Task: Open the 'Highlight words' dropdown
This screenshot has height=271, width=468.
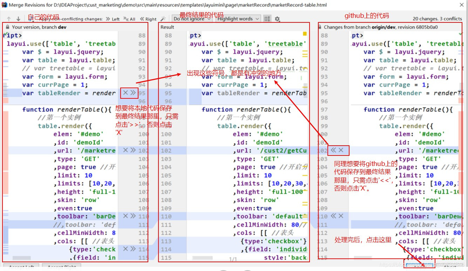Action: click(x=238, y=19)
